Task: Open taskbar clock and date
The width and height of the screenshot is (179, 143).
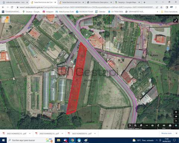Action: click(x=167, y=140)
